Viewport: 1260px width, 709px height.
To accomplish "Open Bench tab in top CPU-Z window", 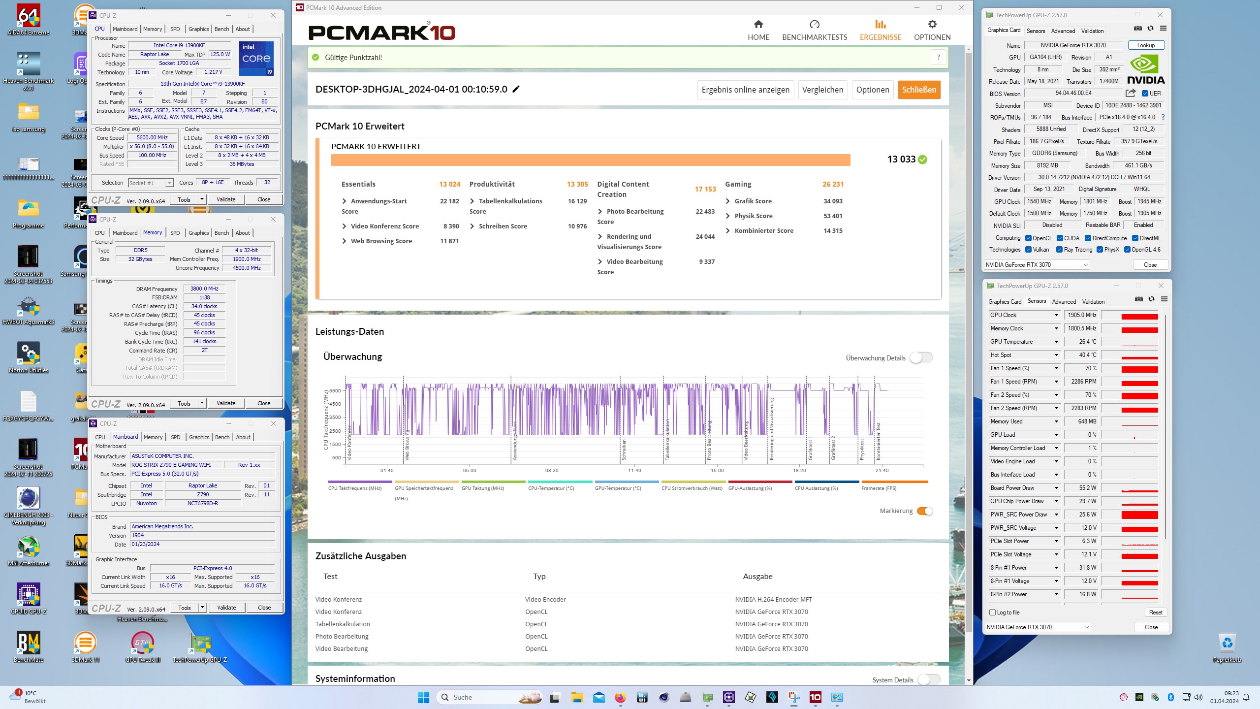I will coord(222,29).
